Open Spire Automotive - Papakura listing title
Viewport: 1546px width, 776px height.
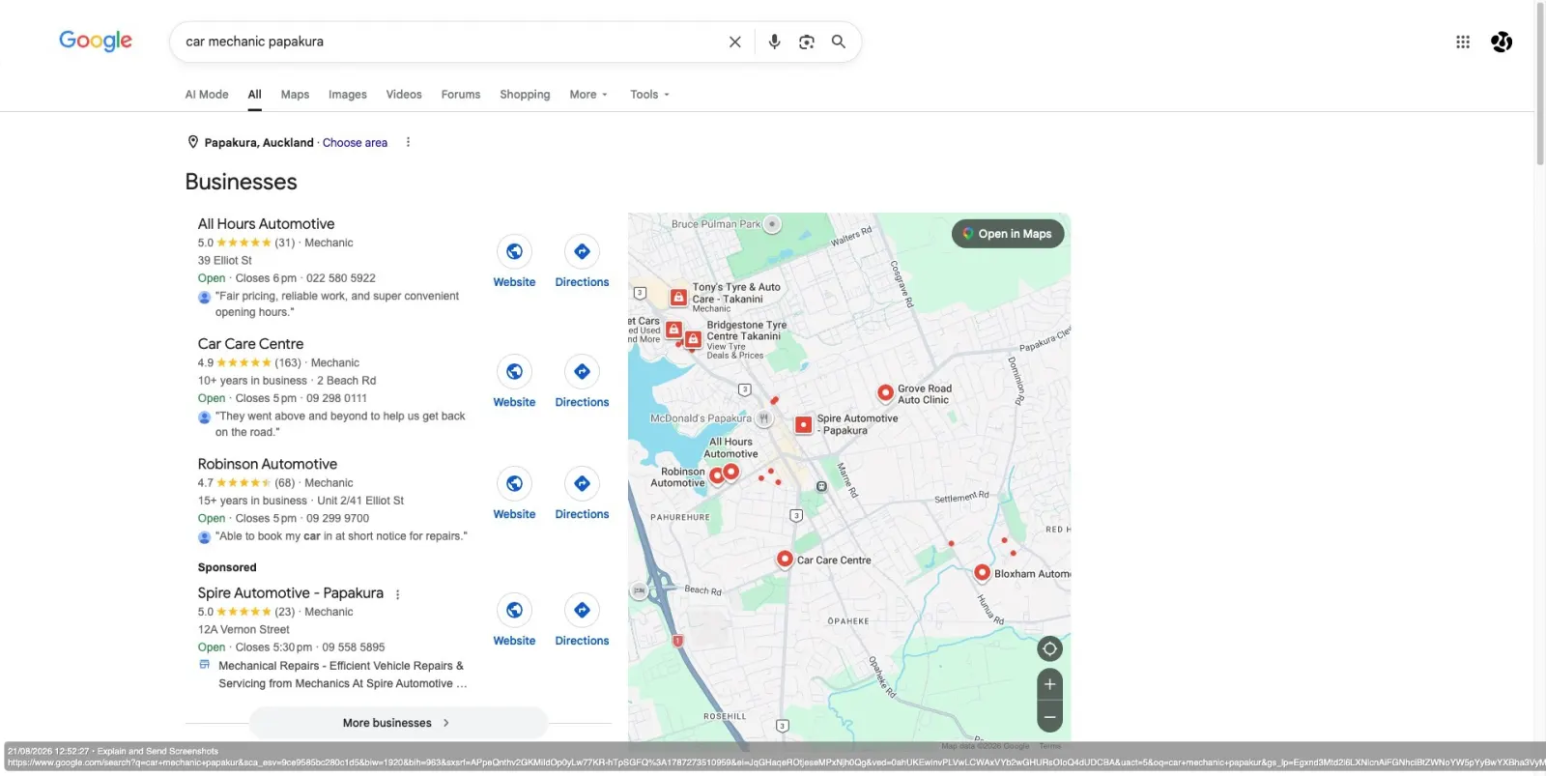291,592
